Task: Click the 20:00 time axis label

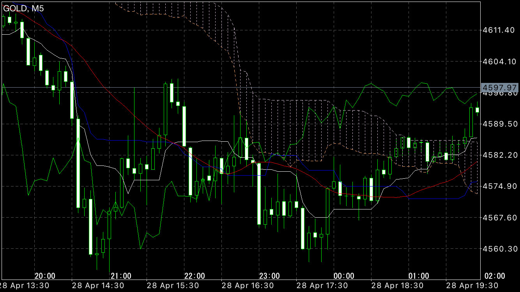Action: coord(45,276)
